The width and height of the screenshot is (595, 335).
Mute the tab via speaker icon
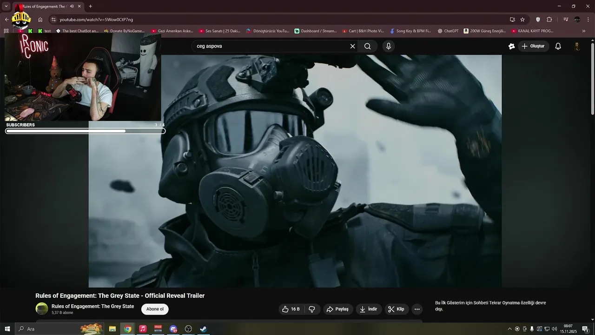click(72, 7)
